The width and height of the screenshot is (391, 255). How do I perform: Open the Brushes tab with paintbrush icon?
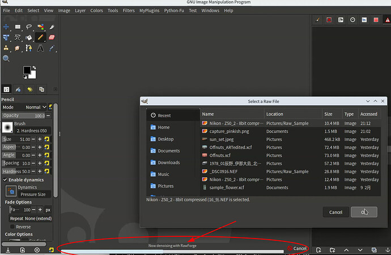[x=317, y=20]
